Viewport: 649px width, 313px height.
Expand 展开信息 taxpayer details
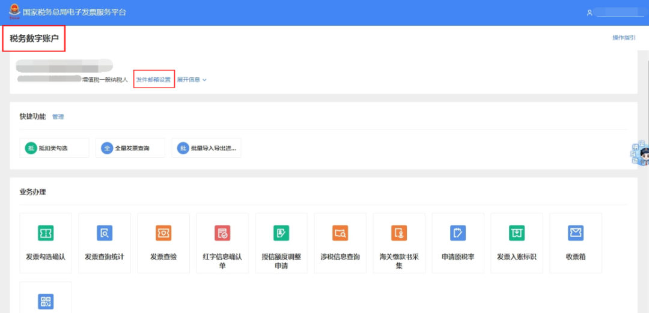pyautogui.click(x=192, y=80)
